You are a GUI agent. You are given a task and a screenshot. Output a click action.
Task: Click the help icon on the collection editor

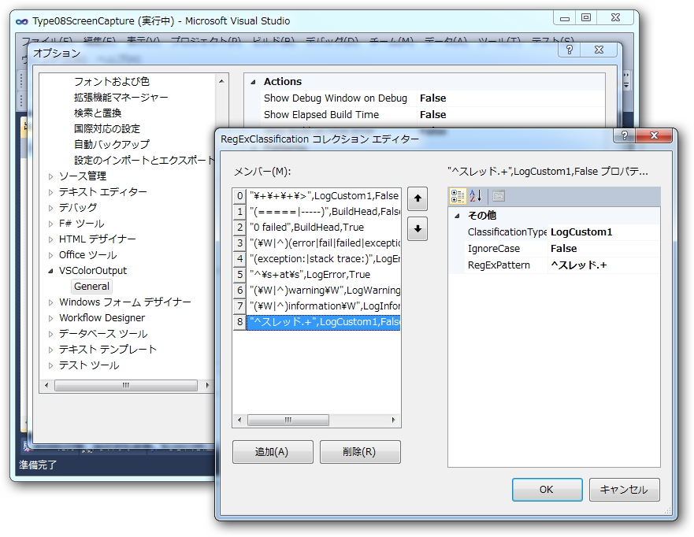[625, 135]
